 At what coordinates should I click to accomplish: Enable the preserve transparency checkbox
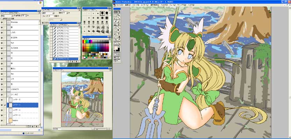(1, 19)
